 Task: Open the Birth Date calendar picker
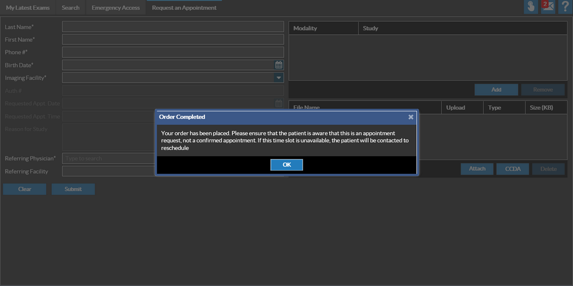coord(279,65)
